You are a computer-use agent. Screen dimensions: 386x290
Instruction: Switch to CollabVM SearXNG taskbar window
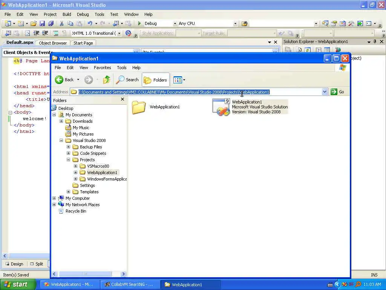(130, 284)
